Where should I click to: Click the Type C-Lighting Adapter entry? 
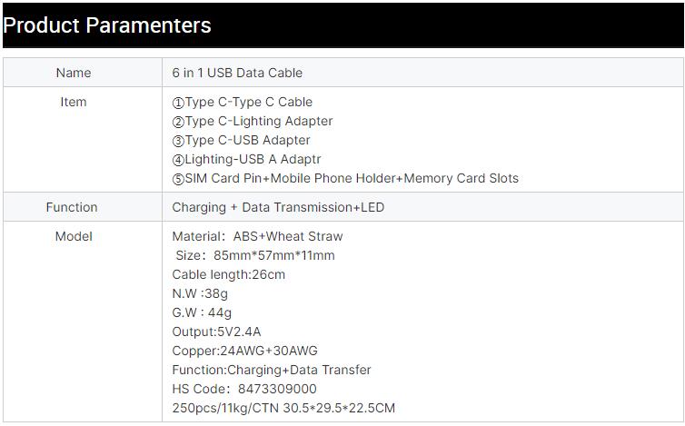[253, 121]
